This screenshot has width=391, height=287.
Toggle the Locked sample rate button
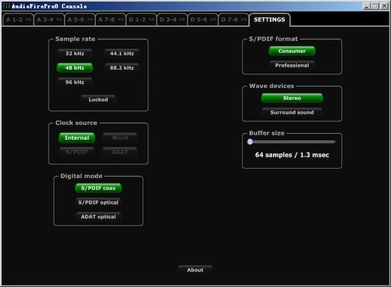(98, 99)
